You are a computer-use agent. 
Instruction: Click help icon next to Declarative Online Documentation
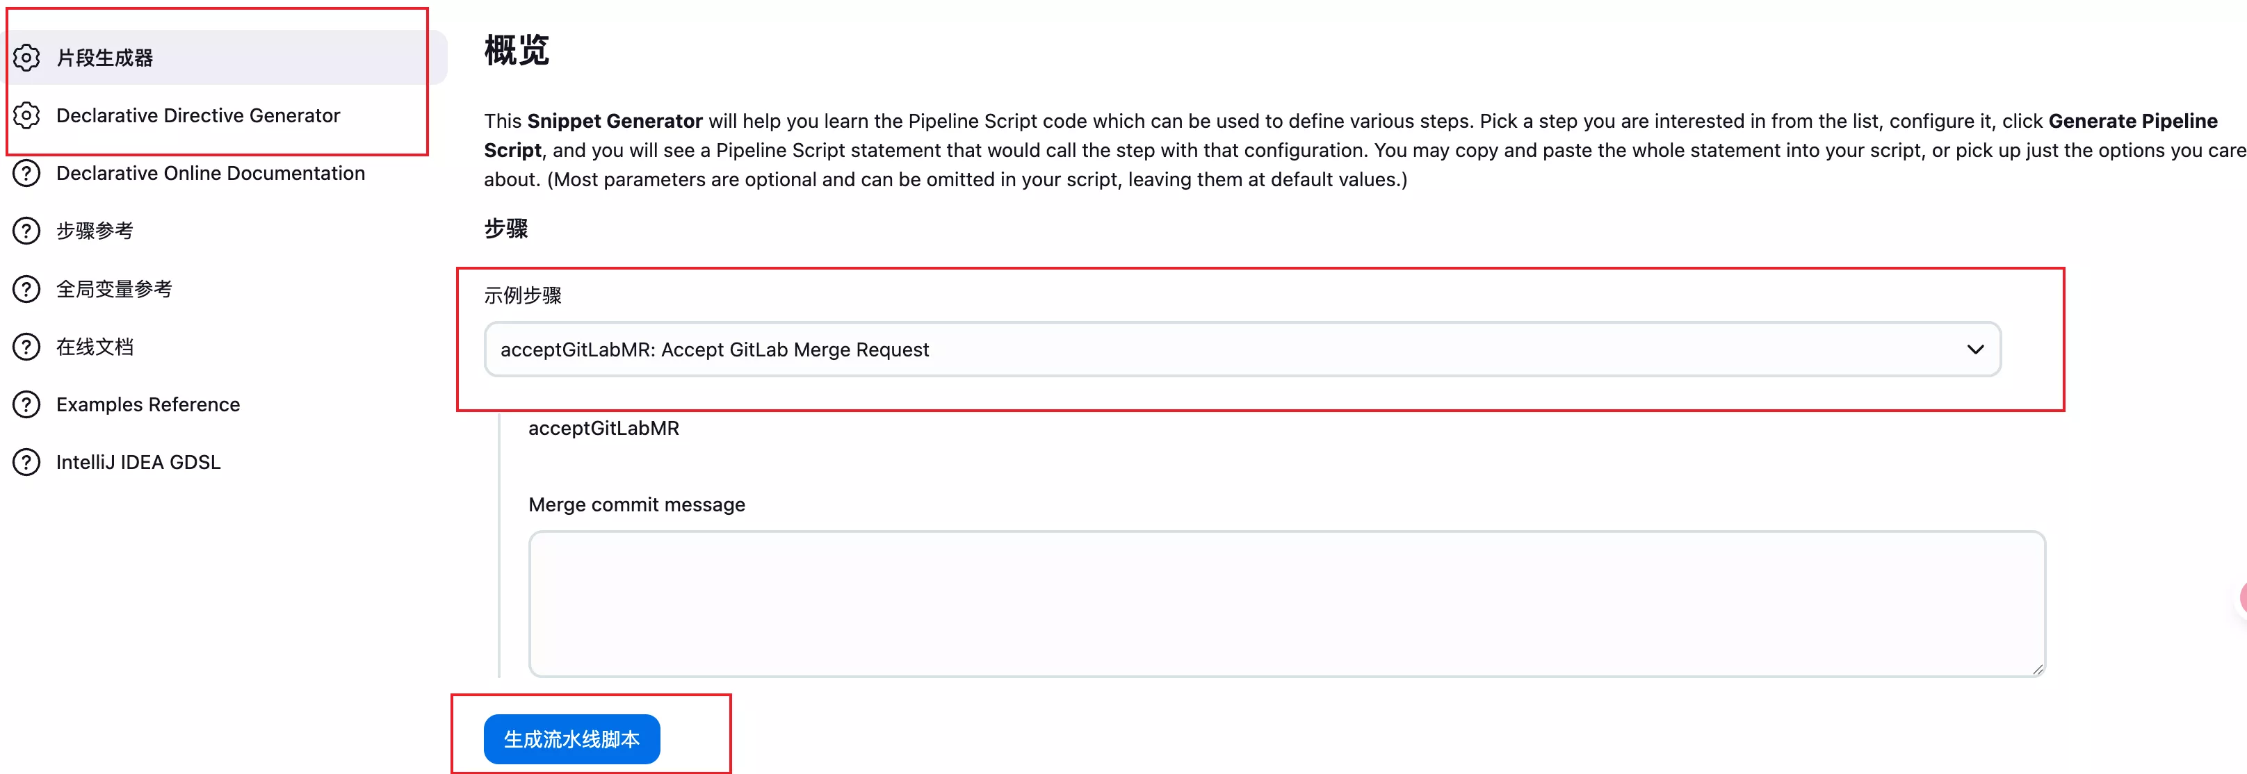[27, 174]
